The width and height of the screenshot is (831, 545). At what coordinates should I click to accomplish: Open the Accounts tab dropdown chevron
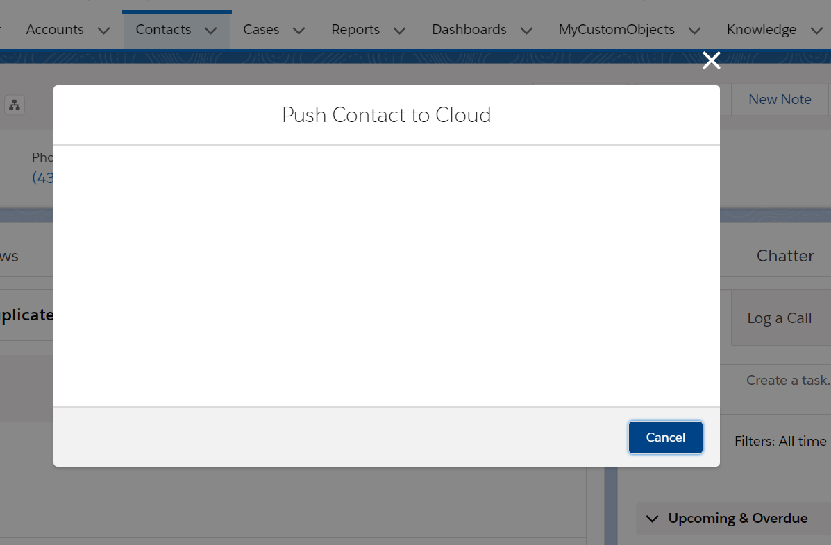point(104,31)
